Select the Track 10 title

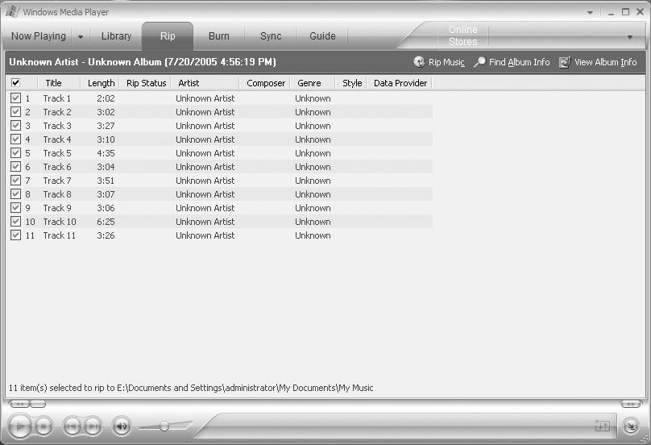[60, 222]
